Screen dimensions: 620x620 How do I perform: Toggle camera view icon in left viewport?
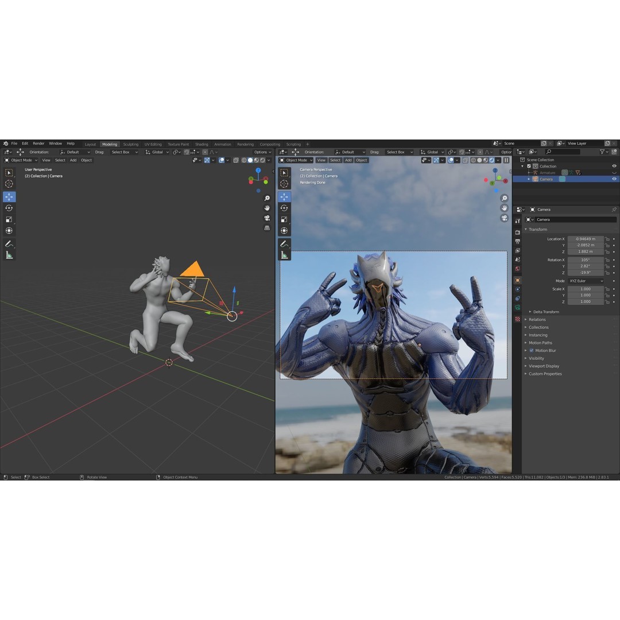pyautogui.click(x=267, y=218)
